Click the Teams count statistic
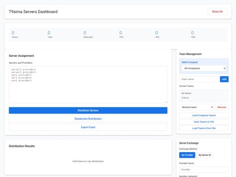Viewport: 236px width, 177px height. click(15, 35)
